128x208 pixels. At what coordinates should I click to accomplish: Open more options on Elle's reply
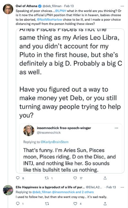pos(123,187)
